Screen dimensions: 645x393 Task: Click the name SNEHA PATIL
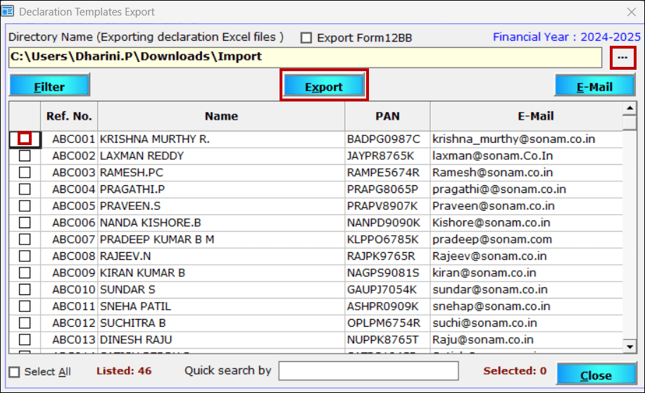(x=135, y=306)
